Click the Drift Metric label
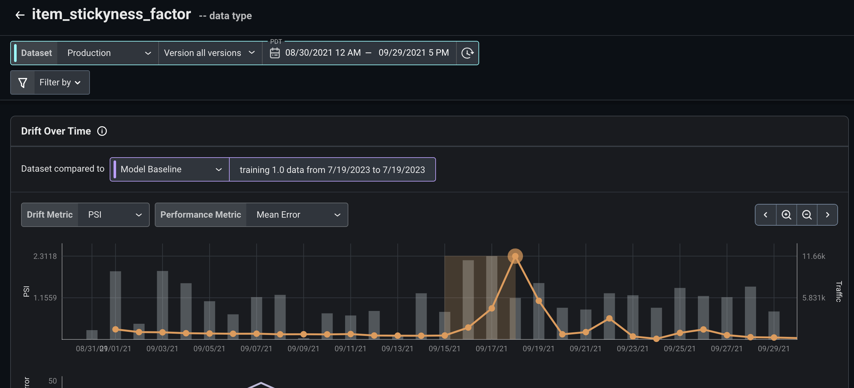 (x=50, y=215)
